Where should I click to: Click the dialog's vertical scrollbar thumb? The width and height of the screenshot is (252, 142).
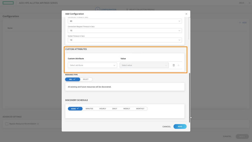(x=190, y=98)
